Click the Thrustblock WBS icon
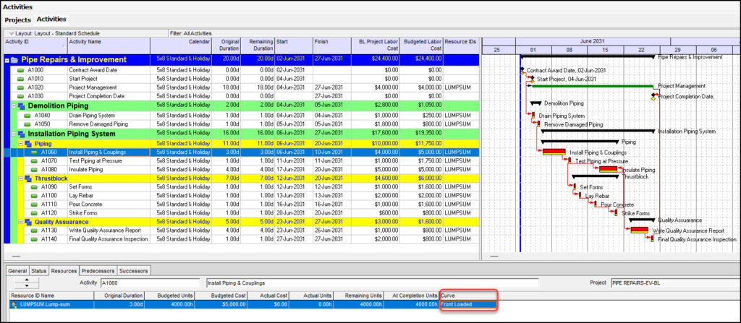This screenshot has height=323, width=741. coord(28,178)
